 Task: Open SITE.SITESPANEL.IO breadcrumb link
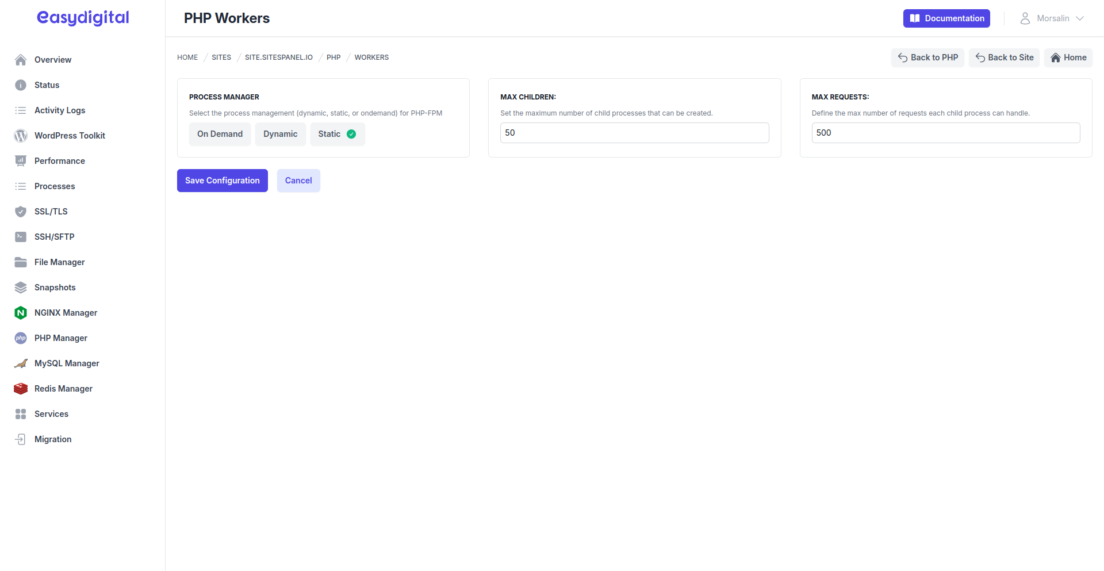pyautogui.click(x=279, y=58)
